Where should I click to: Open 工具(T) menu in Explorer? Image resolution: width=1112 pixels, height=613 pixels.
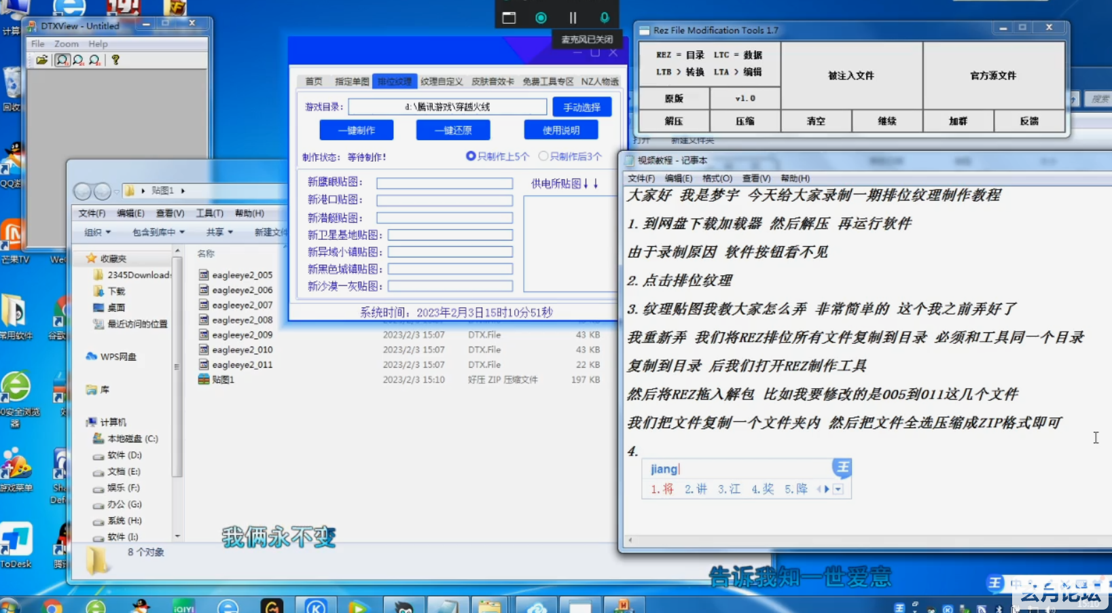click(x=209, y=213)
